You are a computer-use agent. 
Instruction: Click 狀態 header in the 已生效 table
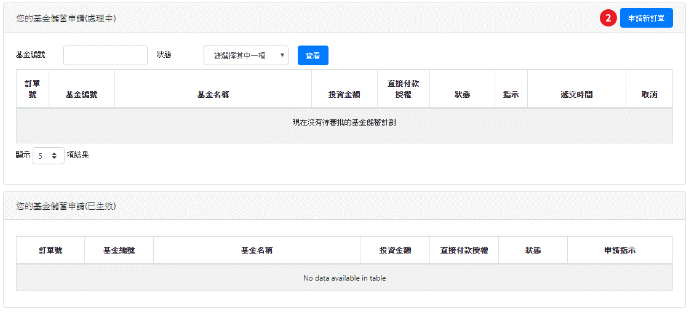pyautogui.click(x=533, y=250)
